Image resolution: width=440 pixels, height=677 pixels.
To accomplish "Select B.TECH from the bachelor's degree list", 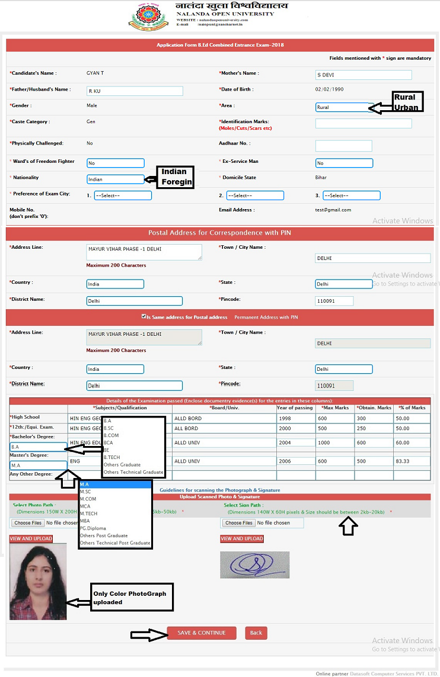I will pos(112,457).
